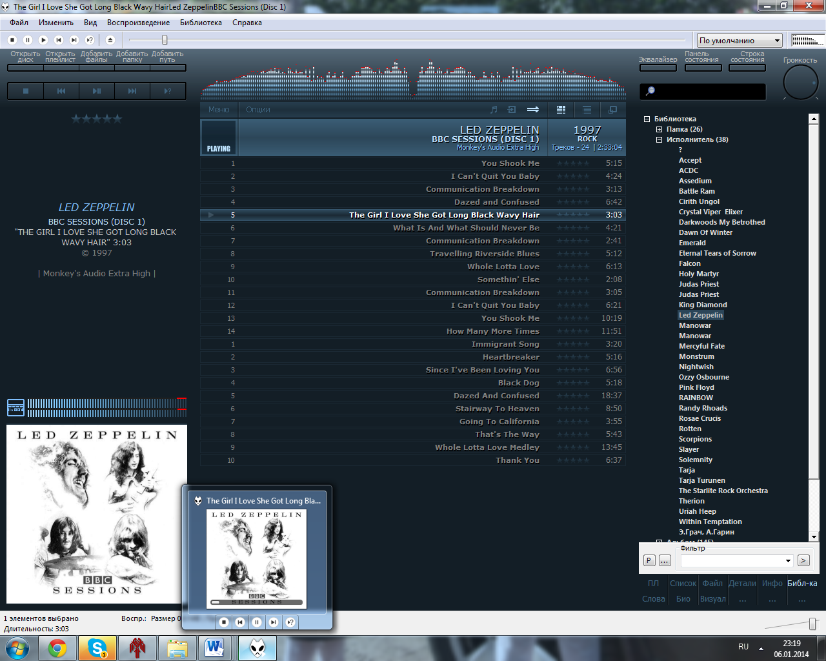Go to previous track via top toolbar
This screenshot has width=826, height=661.
click(x=59, y=40)
